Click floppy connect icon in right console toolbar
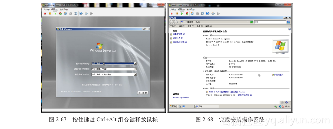The image size is (333, 129). (x=207, y=13)
